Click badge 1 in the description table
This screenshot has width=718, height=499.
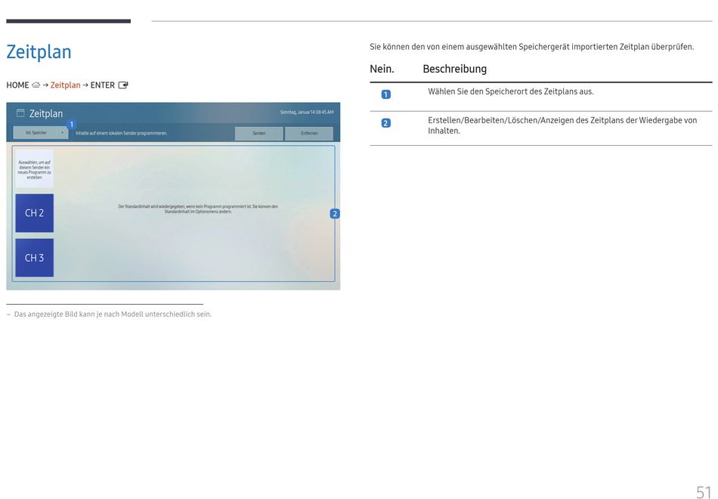pyautogui.click(x=385, y=95)
